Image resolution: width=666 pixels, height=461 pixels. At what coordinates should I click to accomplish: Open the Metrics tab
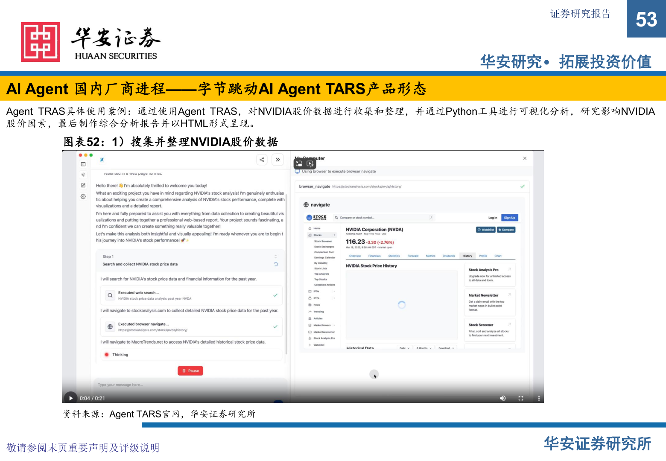pos(431,256)
